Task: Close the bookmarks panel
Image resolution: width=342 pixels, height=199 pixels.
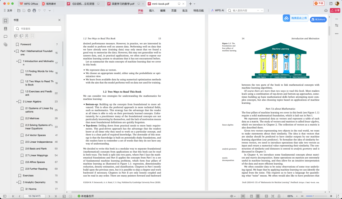Action: 59,20
